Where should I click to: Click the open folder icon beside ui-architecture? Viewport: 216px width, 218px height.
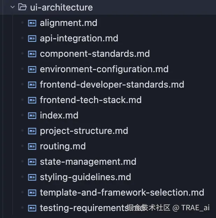pos(22,7)
